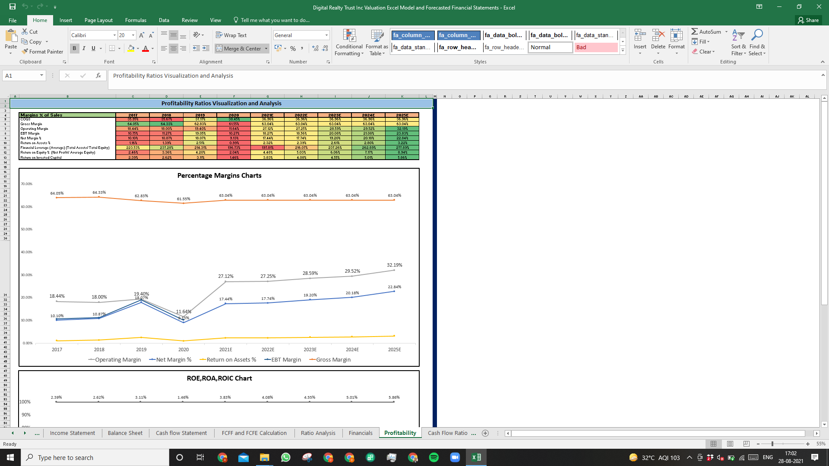Click the Insert Function fx icon

[x=98, y=76]
